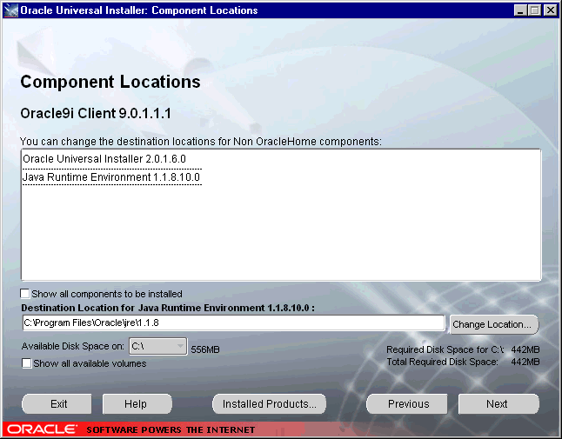Click the destination location path field
The height and width of the screenshot is (439, 562).
[x=233, y=323]
